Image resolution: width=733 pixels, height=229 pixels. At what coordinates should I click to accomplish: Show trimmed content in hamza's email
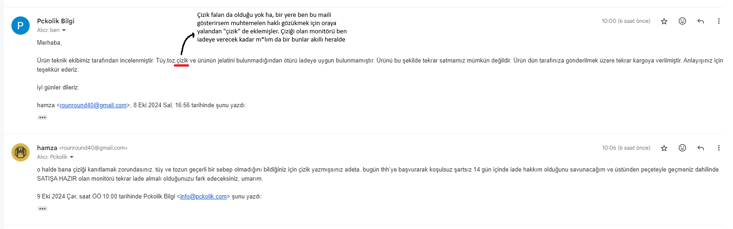point(42,209)
